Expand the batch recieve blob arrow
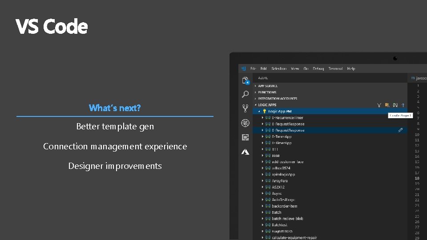The image size is (427, 240). tap(262, 219)
